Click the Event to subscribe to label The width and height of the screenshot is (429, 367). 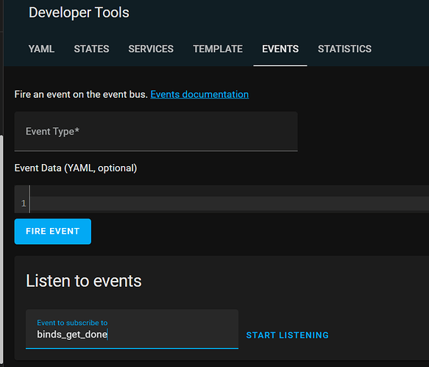tap(72, 323)
